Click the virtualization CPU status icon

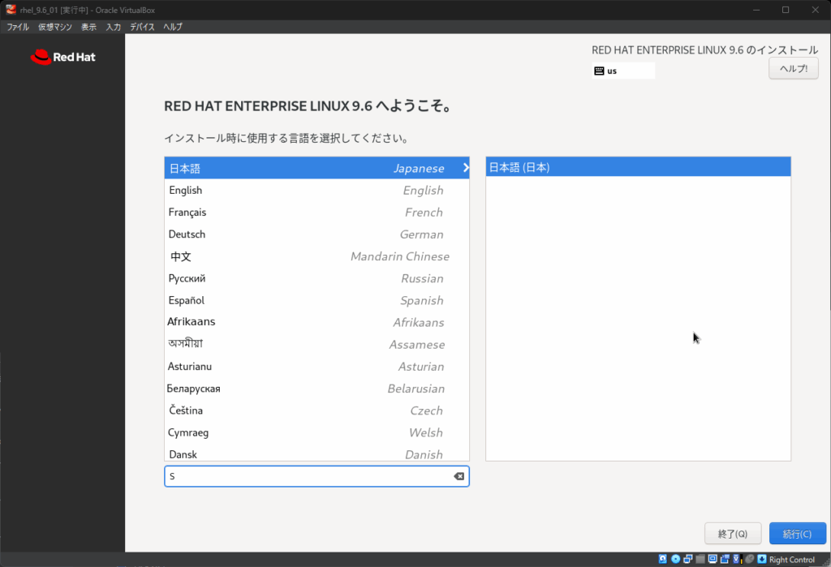click(x=737, y=559)
